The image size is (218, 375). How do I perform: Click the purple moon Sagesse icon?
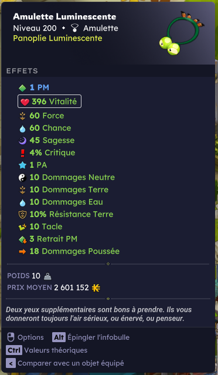(x=22, y=141)
